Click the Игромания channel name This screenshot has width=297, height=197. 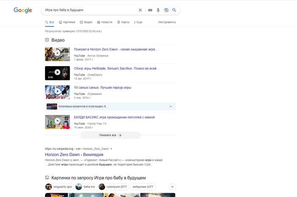tap(95, 94)
